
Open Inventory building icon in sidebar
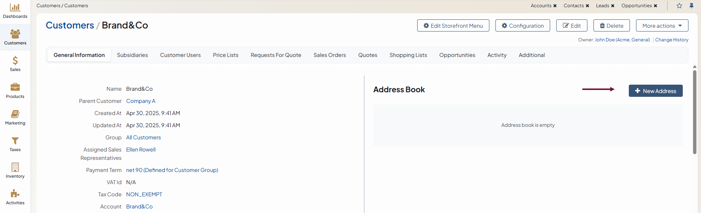(x=15, y=167)
